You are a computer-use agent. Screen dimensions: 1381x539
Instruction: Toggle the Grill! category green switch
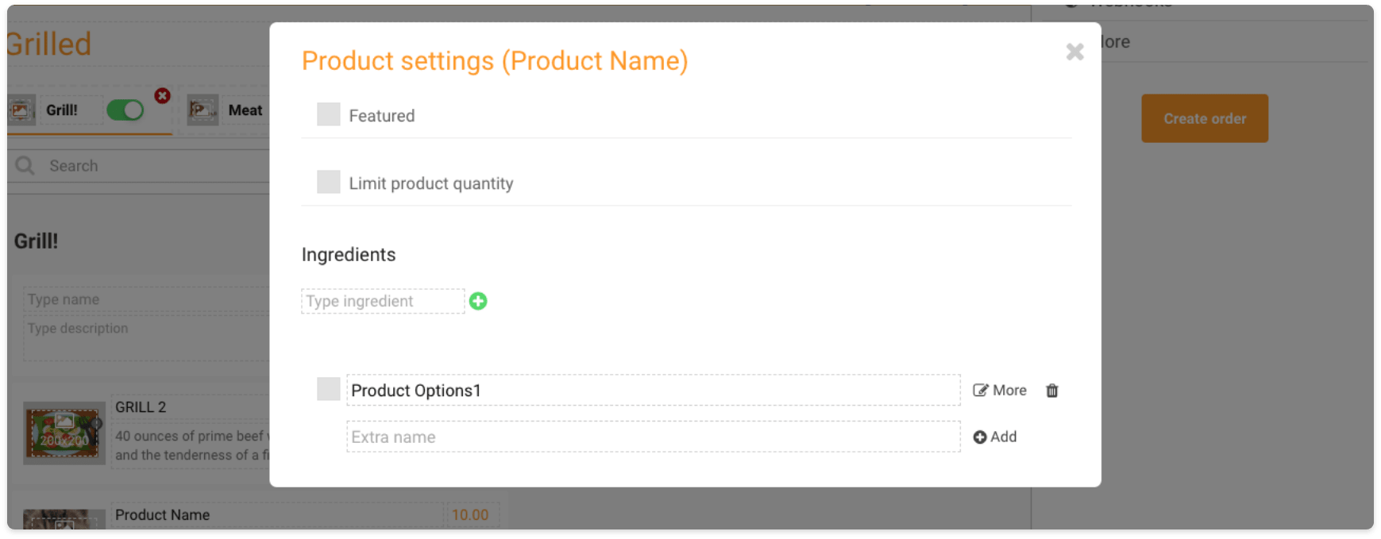point(125,110)
